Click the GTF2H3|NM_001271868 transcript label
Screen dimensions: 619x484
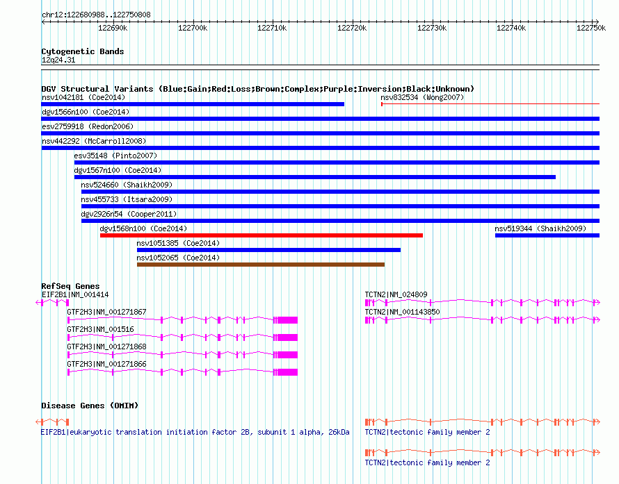(106, 347)
